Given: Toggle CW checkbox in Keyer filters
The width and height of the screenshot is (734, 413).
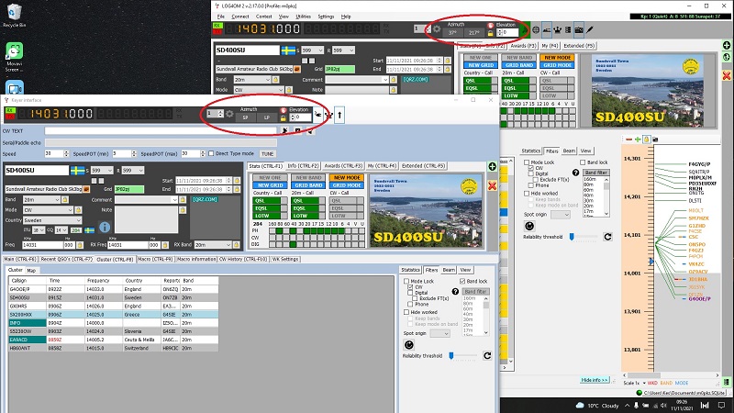Looking at the screenshot, I should tap(410, 287).
